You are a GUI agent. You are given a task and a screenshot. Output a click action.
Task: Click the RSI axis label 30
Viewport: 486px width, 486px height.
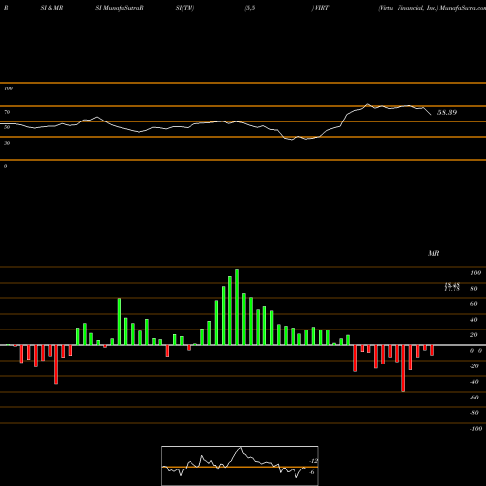(x=7, y=143)
